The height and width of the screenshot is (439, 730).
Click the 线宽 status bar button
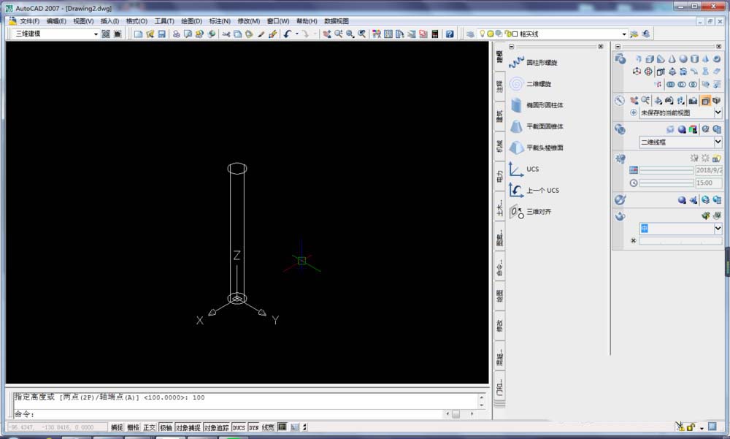pos(268,427)
